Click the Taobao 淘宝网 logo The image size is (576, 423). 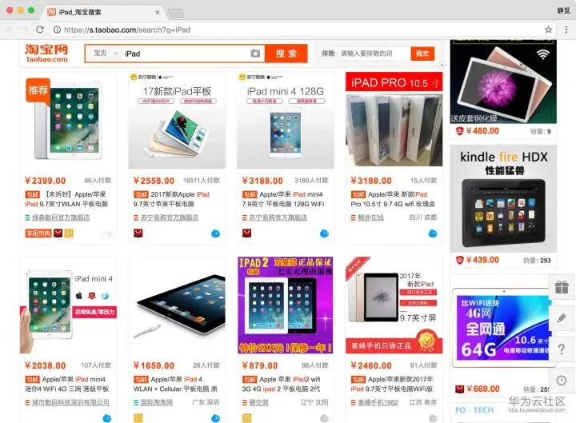tap(46, 53)
